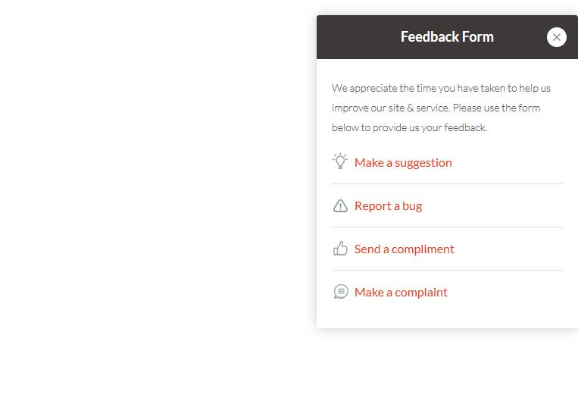Click the 'below to provide us your feedback' line
The height and width of the screenshot is (401, 578).
(x=409, y=127)
